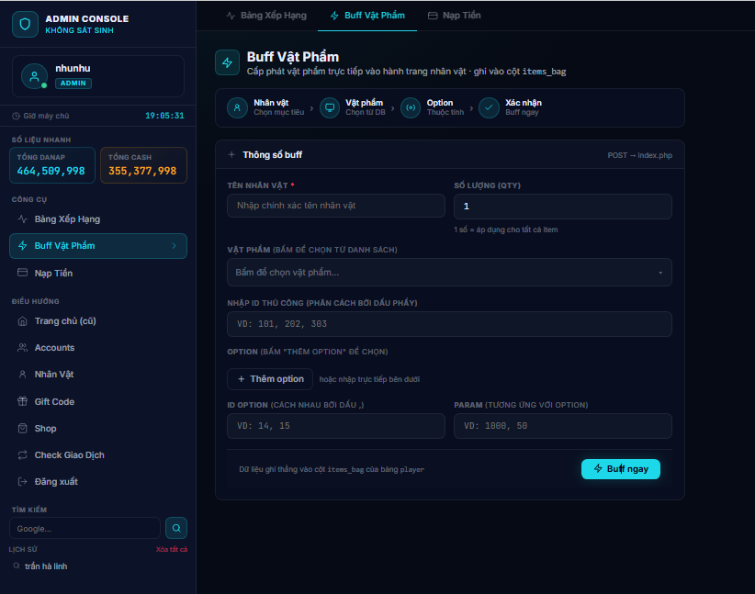Click the gift box icon beside Gift Code

pyautogui.click(x=23, y=401)
